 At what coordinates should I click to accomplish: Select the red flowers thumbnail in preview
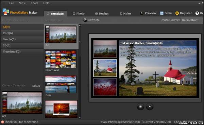(x=105, y=87)
